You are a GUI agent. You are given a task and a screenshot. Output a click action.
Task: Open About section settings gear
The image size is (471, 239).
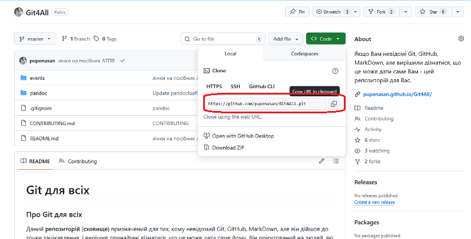coord(461,39)
